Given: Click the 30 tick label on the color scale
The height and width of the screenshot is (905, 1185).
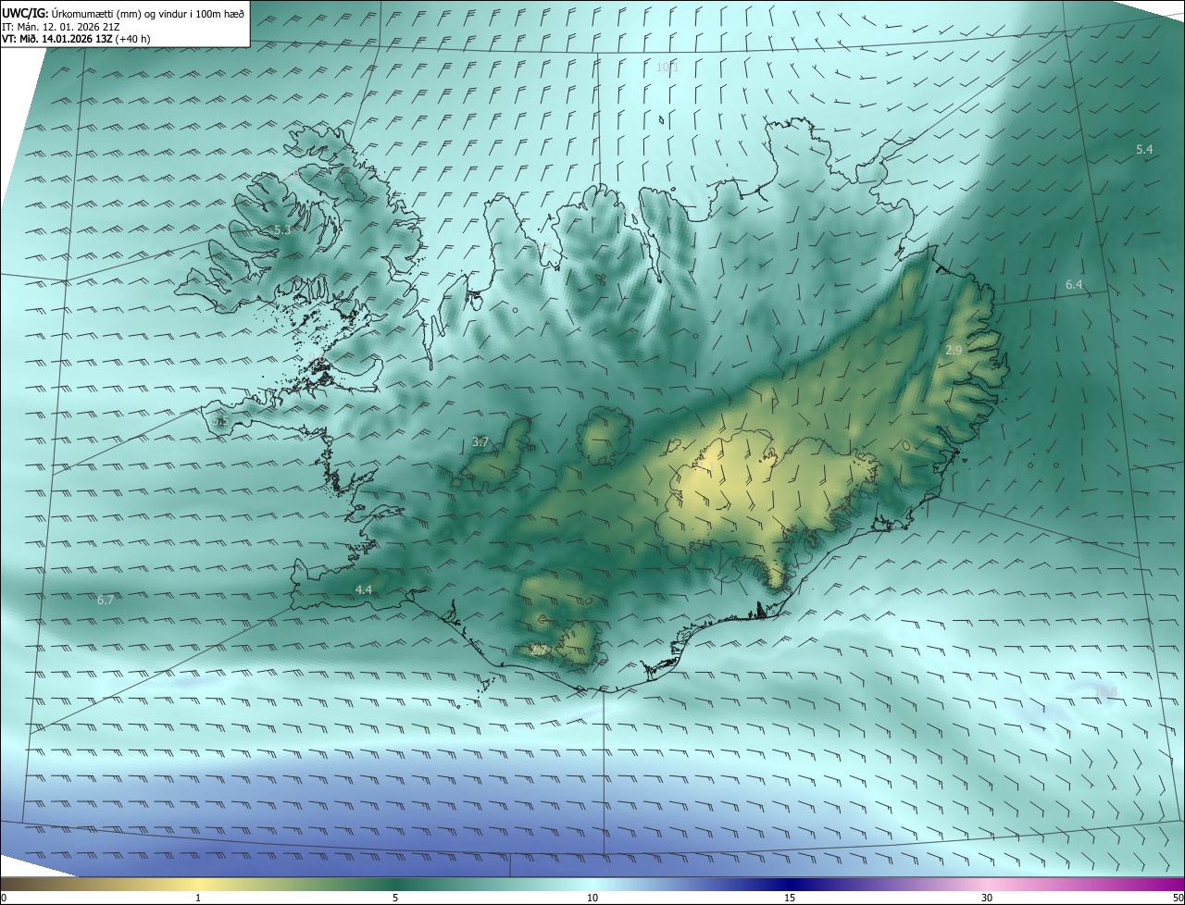Looking at the screenshot, I should click(987, 898).
